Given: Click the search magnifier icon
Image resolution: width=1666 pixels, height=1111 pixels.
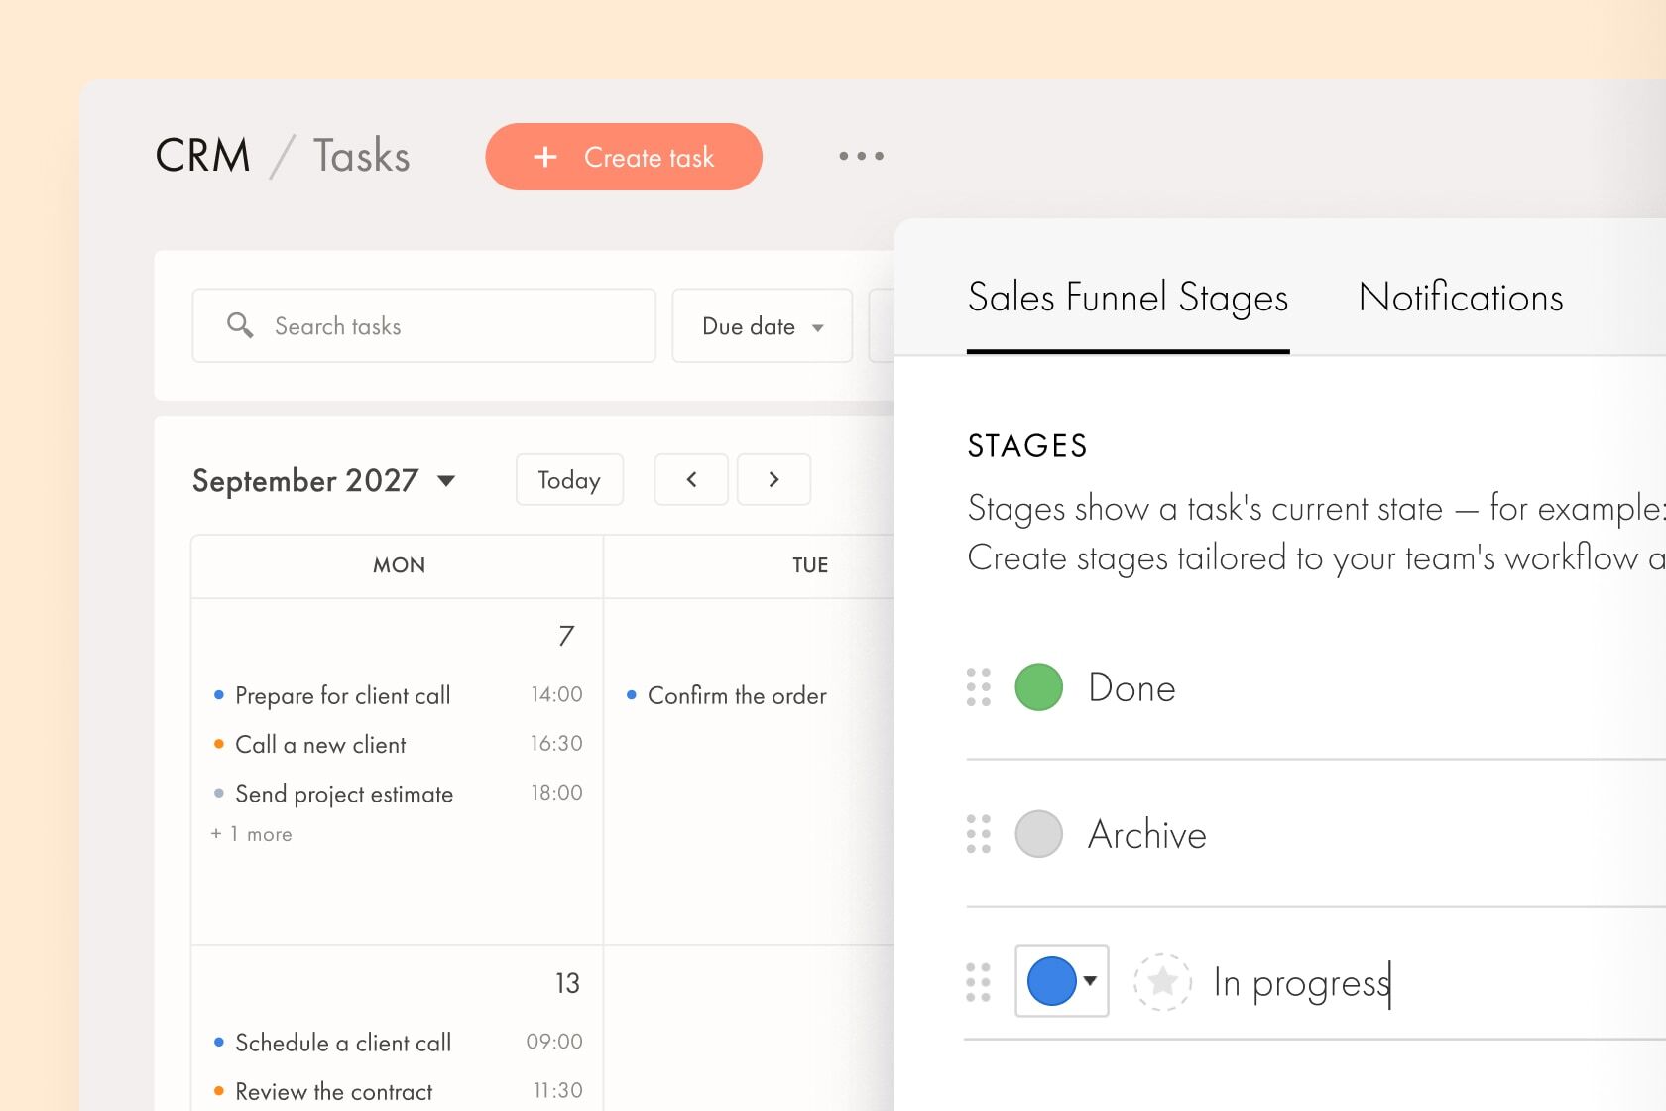Looking at the screenshot, I should pyautogui.click(x=240, y=325).
